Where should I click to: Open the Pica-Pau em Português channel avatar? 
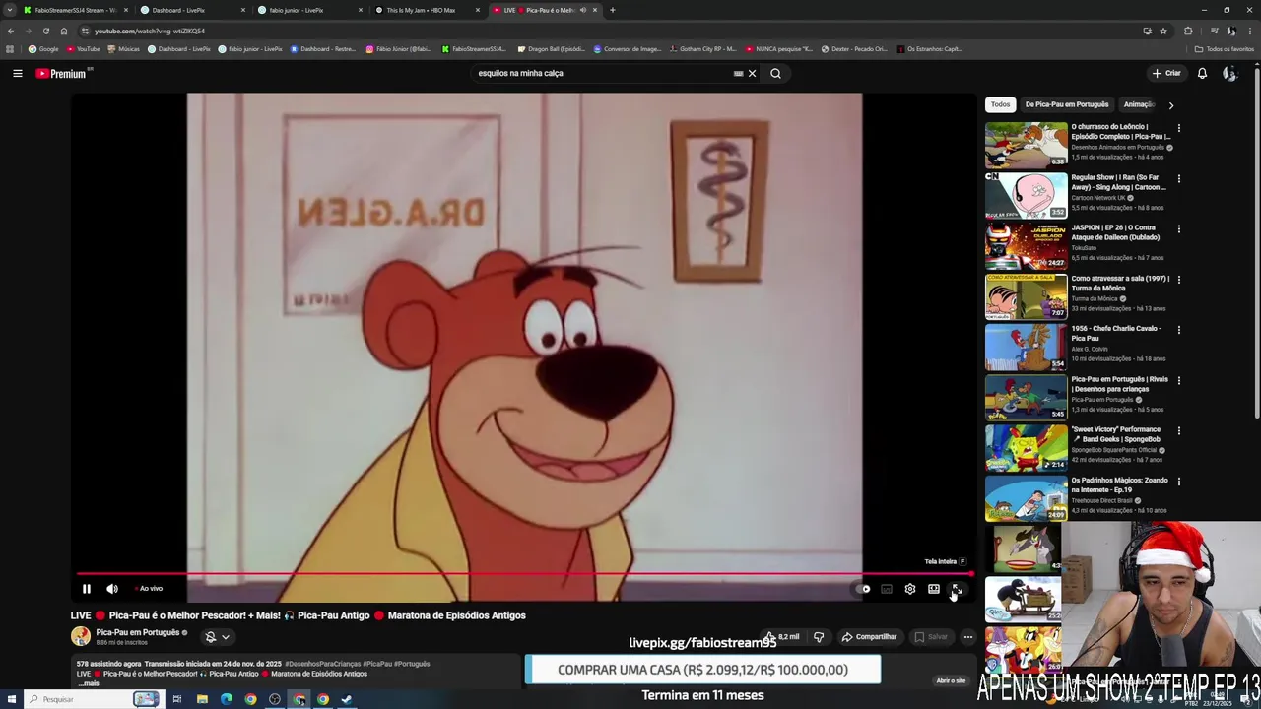(x=81, y=636)
